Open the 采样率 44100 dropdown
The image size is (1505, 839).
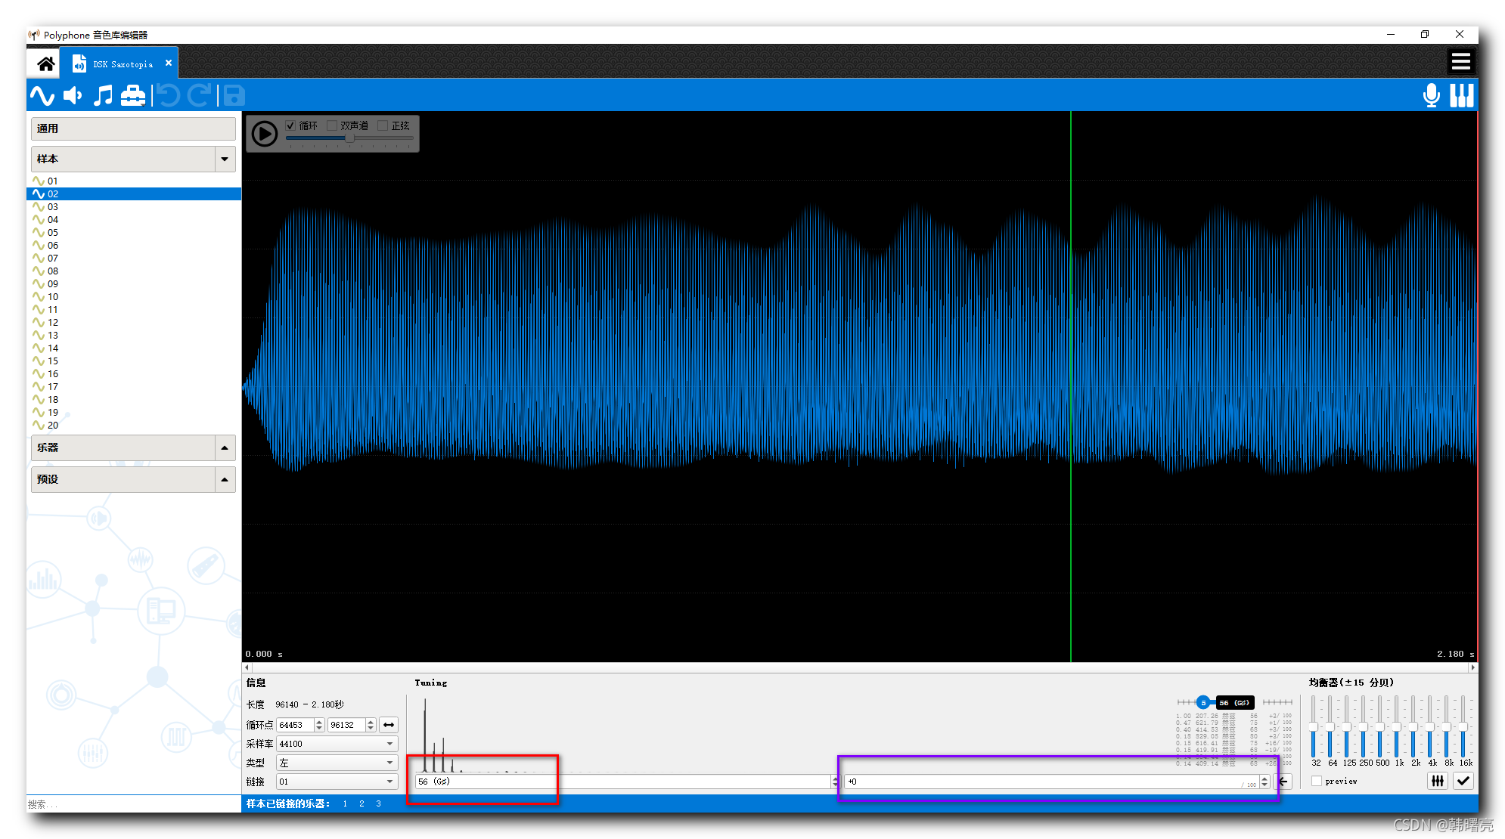pos(337,744)
